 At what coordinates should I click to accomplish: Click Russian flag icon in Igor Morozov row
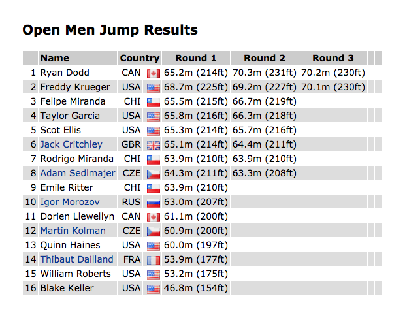(x=154, y=203)
